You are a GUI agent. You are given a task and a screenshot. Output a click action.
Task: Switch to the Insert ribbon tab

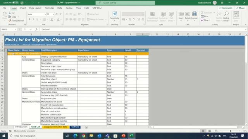[23, 8]
